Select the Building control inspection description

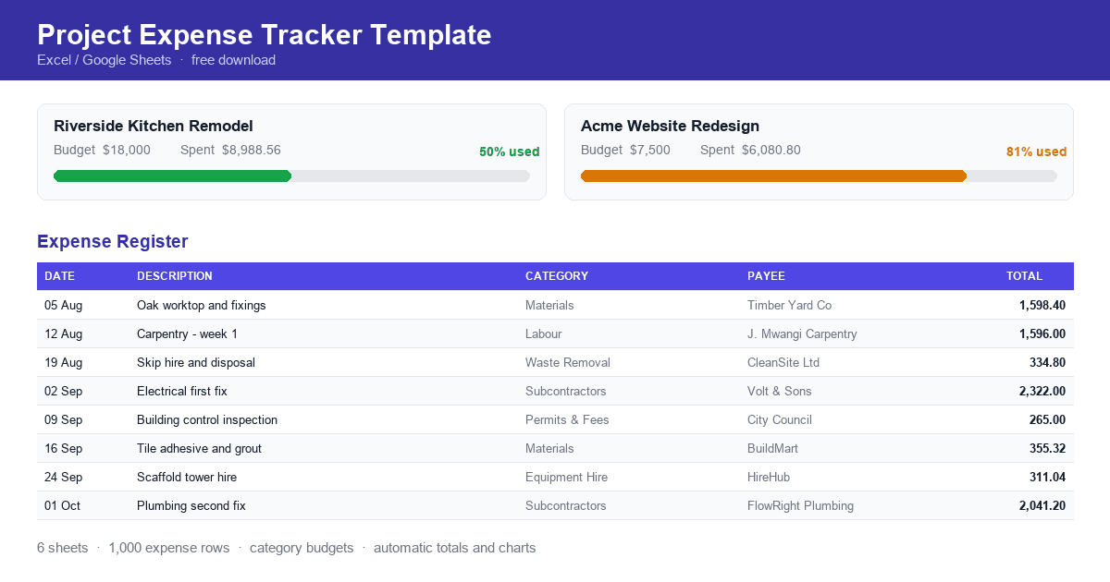click(x=207, y=419)
